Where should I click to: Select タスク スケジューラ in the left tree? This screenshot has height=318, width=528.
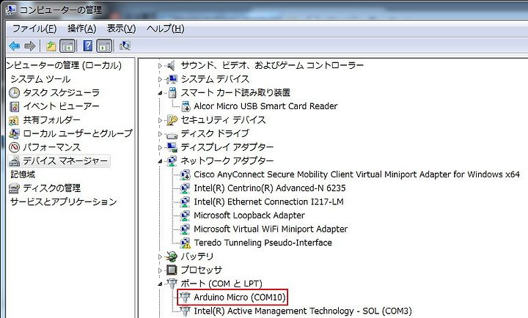(62, 92)
